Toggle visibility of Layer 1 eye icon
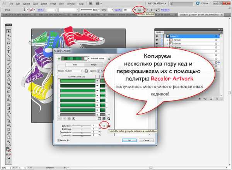The width and height of the screenshot is (232, 170). coord(157,36)
